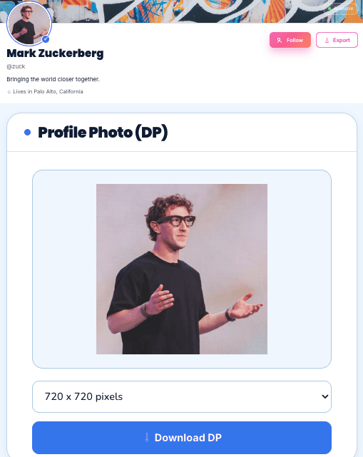The width and height of the screenshot is (363, 457).
Task: Click the Download DP label text
Action: click(x=188, y=438)
